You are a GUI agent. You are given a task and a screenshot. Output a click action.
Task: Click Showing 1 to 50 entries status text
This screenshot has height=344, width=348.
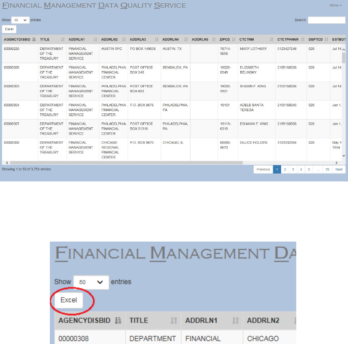26,169
